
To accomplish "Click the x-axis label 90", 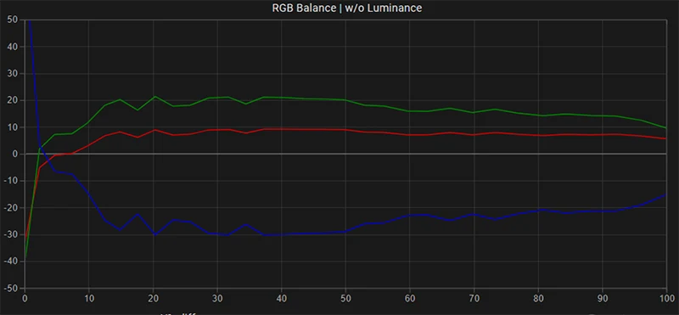I will coord(603,298).
